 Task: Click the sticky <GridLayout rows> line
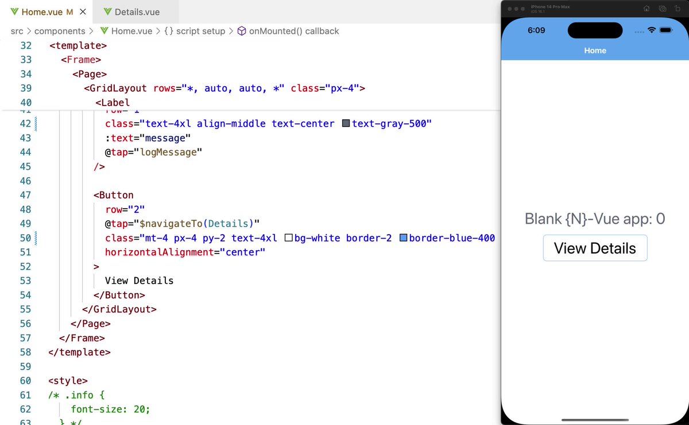coord(224,88)
